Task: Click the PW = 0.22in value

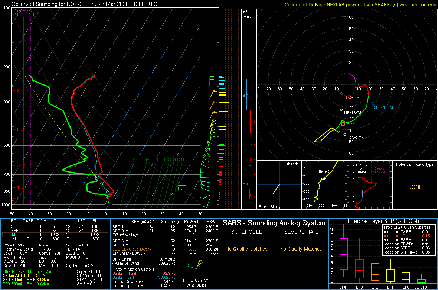Action: pos(16,245)
